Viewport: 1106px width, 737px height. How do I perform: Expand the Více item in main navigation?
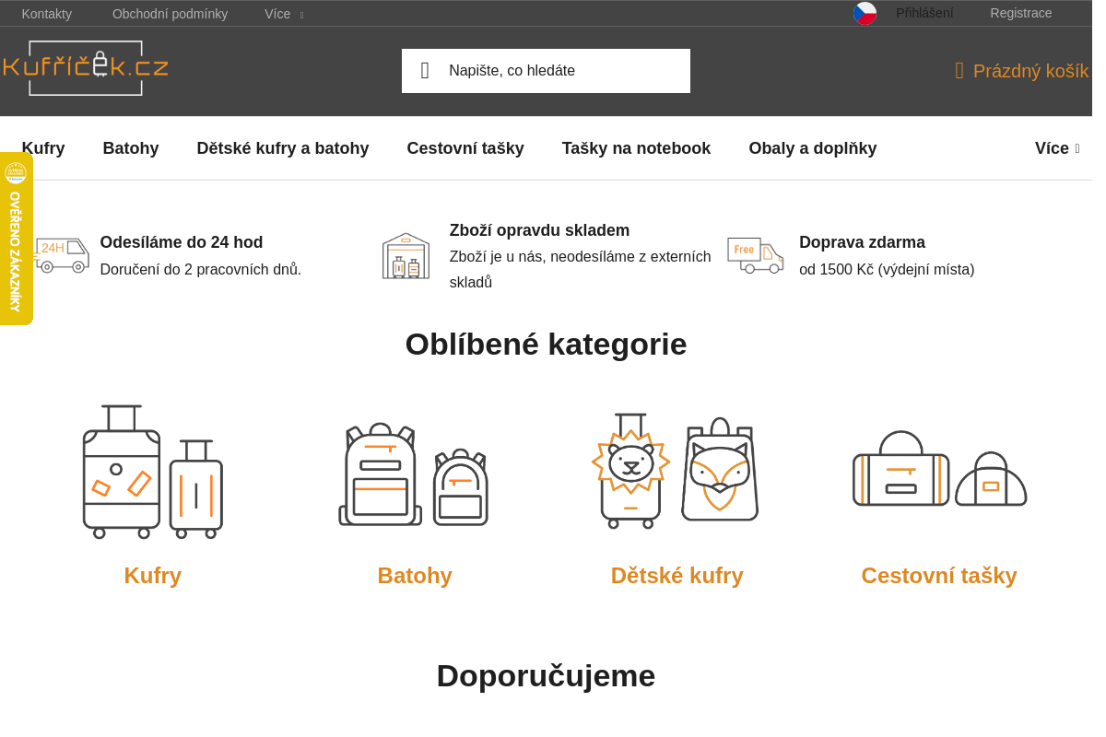pos(1056,147)
